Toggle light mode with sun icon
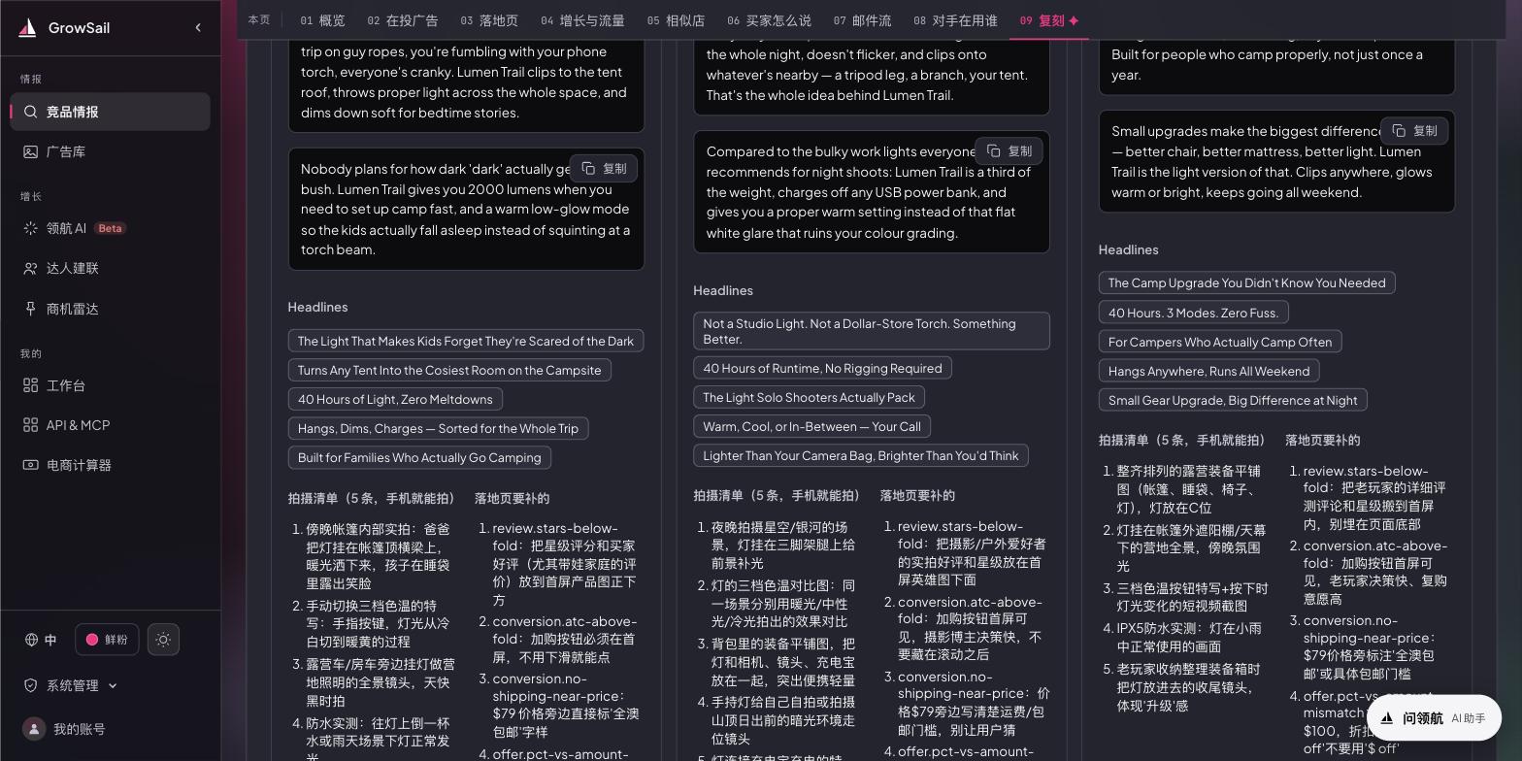 click(x=163, y=640)
